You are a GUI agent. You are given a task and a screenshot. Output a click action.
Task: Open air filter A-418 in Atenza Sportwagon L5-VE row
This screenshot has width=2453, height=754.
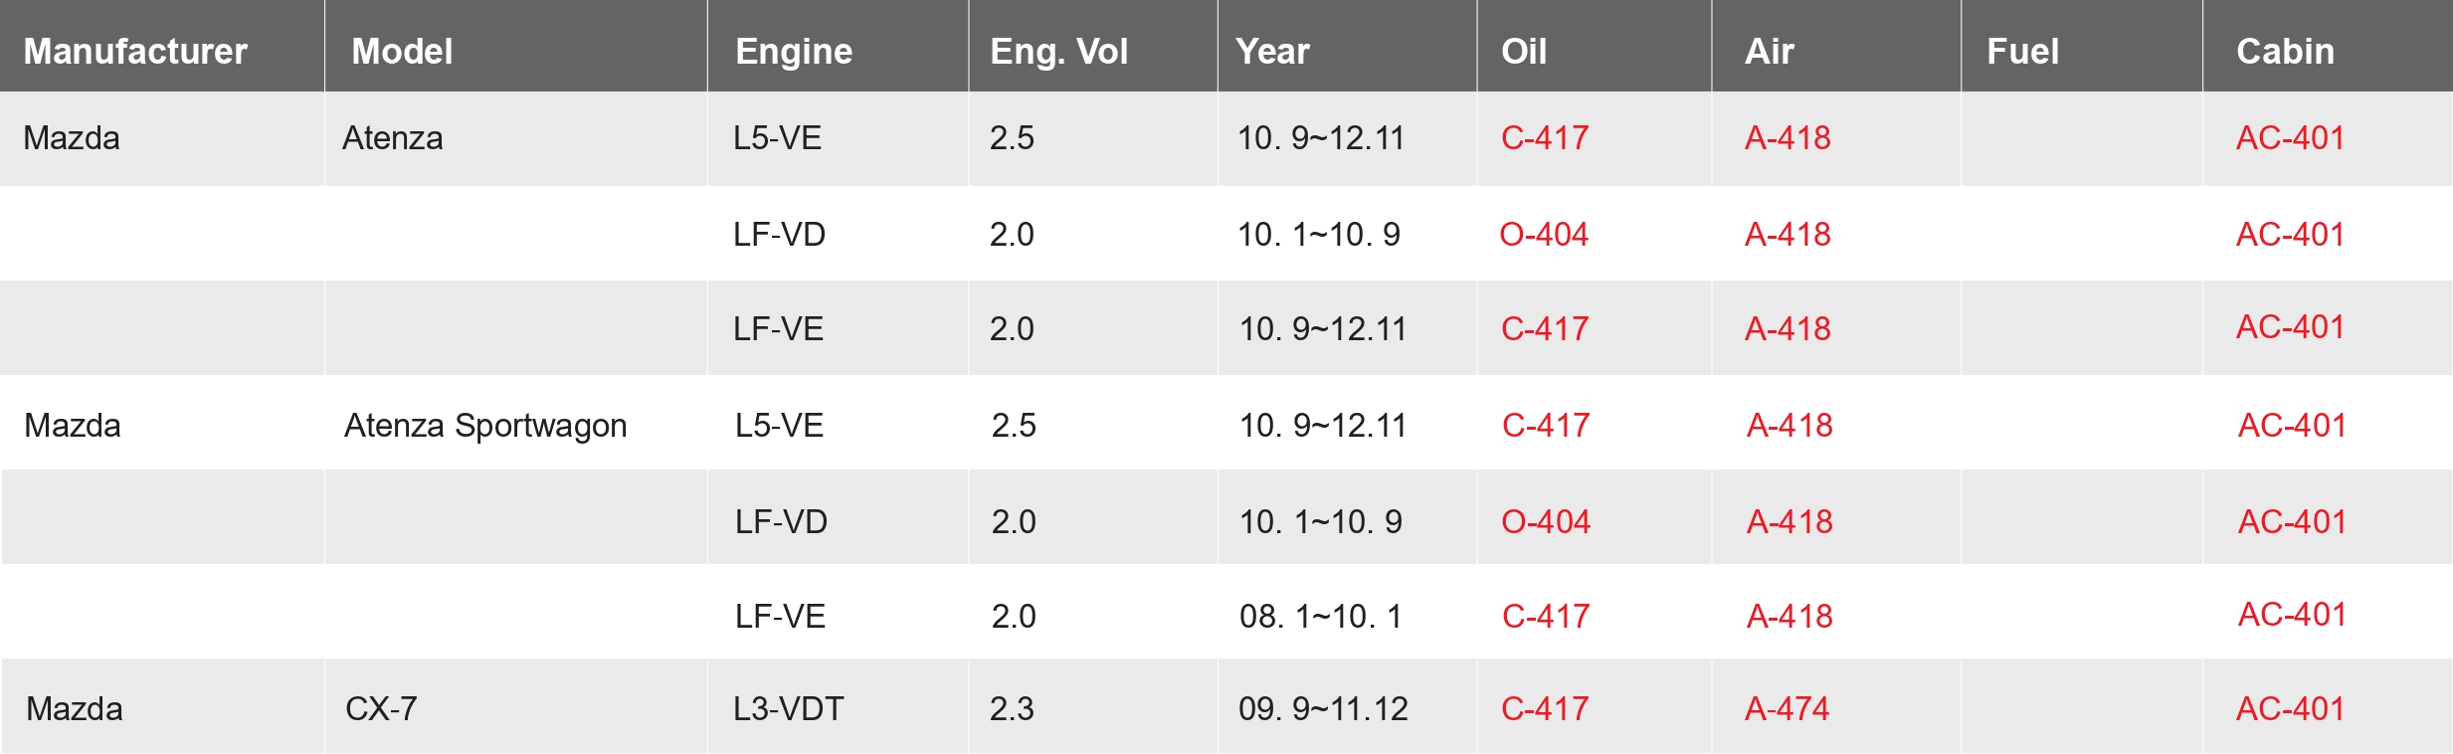tap(1790, 426)
